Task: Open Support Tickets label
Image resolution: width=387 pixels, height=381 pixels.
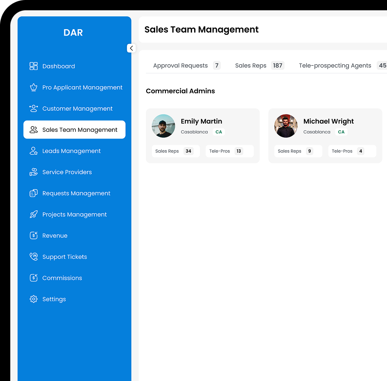Action: [65, 257]
